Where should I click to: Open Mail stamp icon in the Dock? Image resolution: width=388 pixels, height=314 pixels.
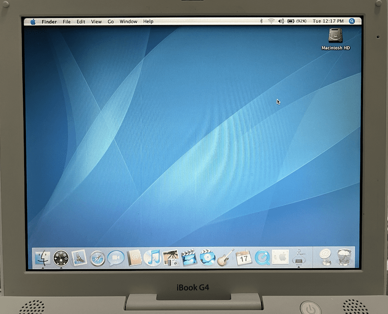79,258
